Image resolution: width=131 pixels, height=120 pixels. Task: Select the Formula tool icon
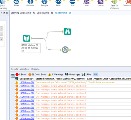point(30,2)
